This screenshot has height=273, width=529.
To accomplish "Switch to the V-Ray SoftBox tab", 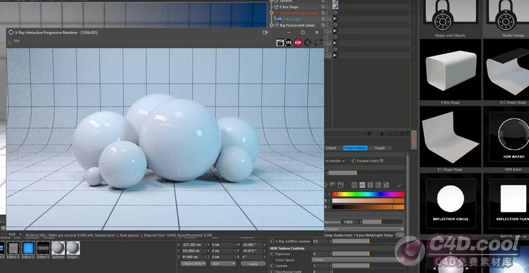I will coord(355,148).
